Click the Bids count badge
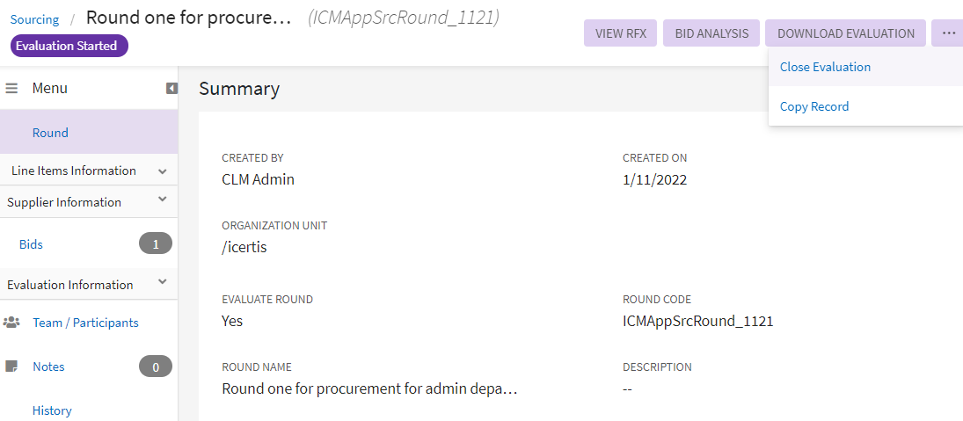This screenshot has height=421, width=963. (x=156, y=244)
